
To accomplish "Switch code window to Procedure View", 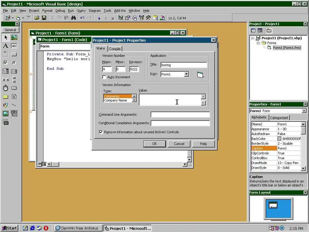I will [x=40, y=164].
